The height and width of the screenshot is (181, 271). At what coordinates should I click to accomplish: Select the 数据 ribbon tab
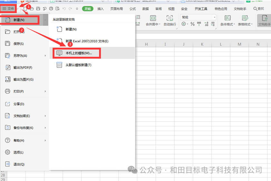[x=146, y=9]
